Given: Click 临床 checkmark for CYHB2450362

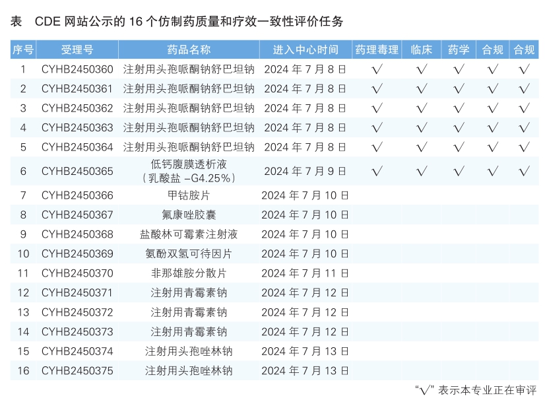Looking at the screenshot, I should tap(422, 108).
